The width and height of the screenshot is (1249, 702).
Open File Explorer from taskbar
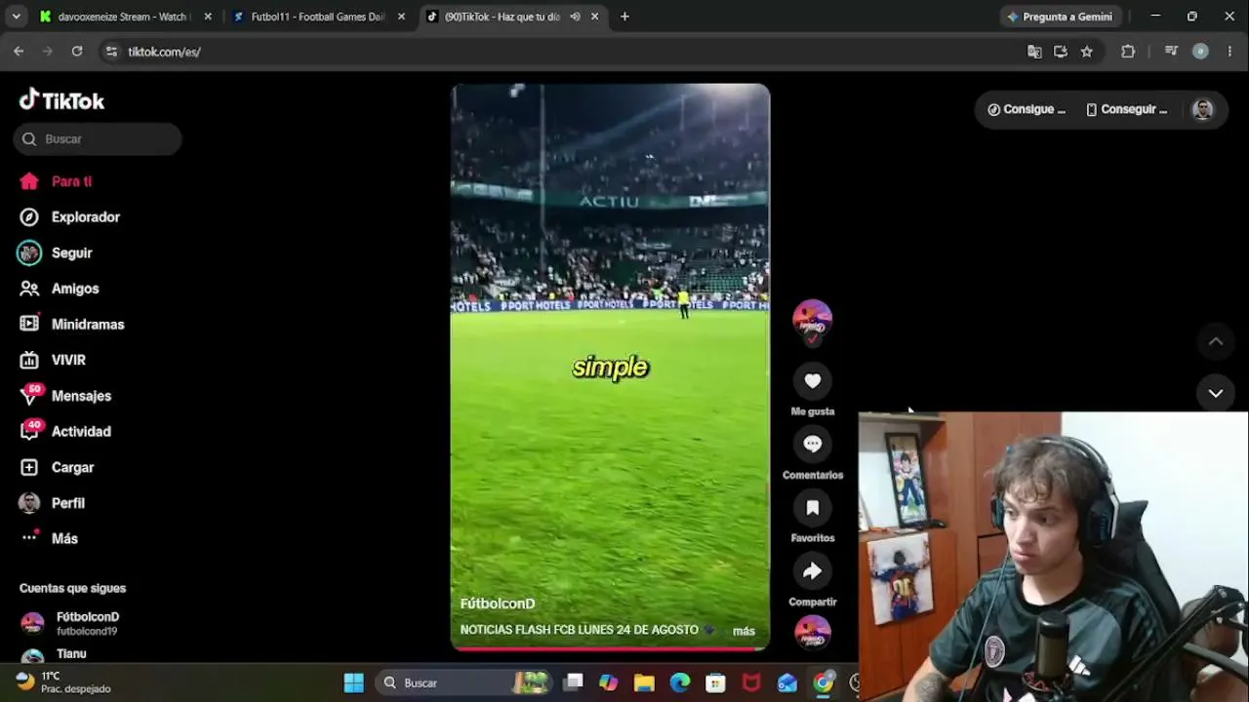(x=644, y=682)
